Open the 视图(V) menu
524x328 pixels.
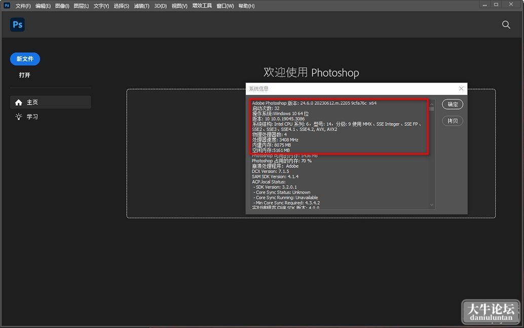[179, 6]
